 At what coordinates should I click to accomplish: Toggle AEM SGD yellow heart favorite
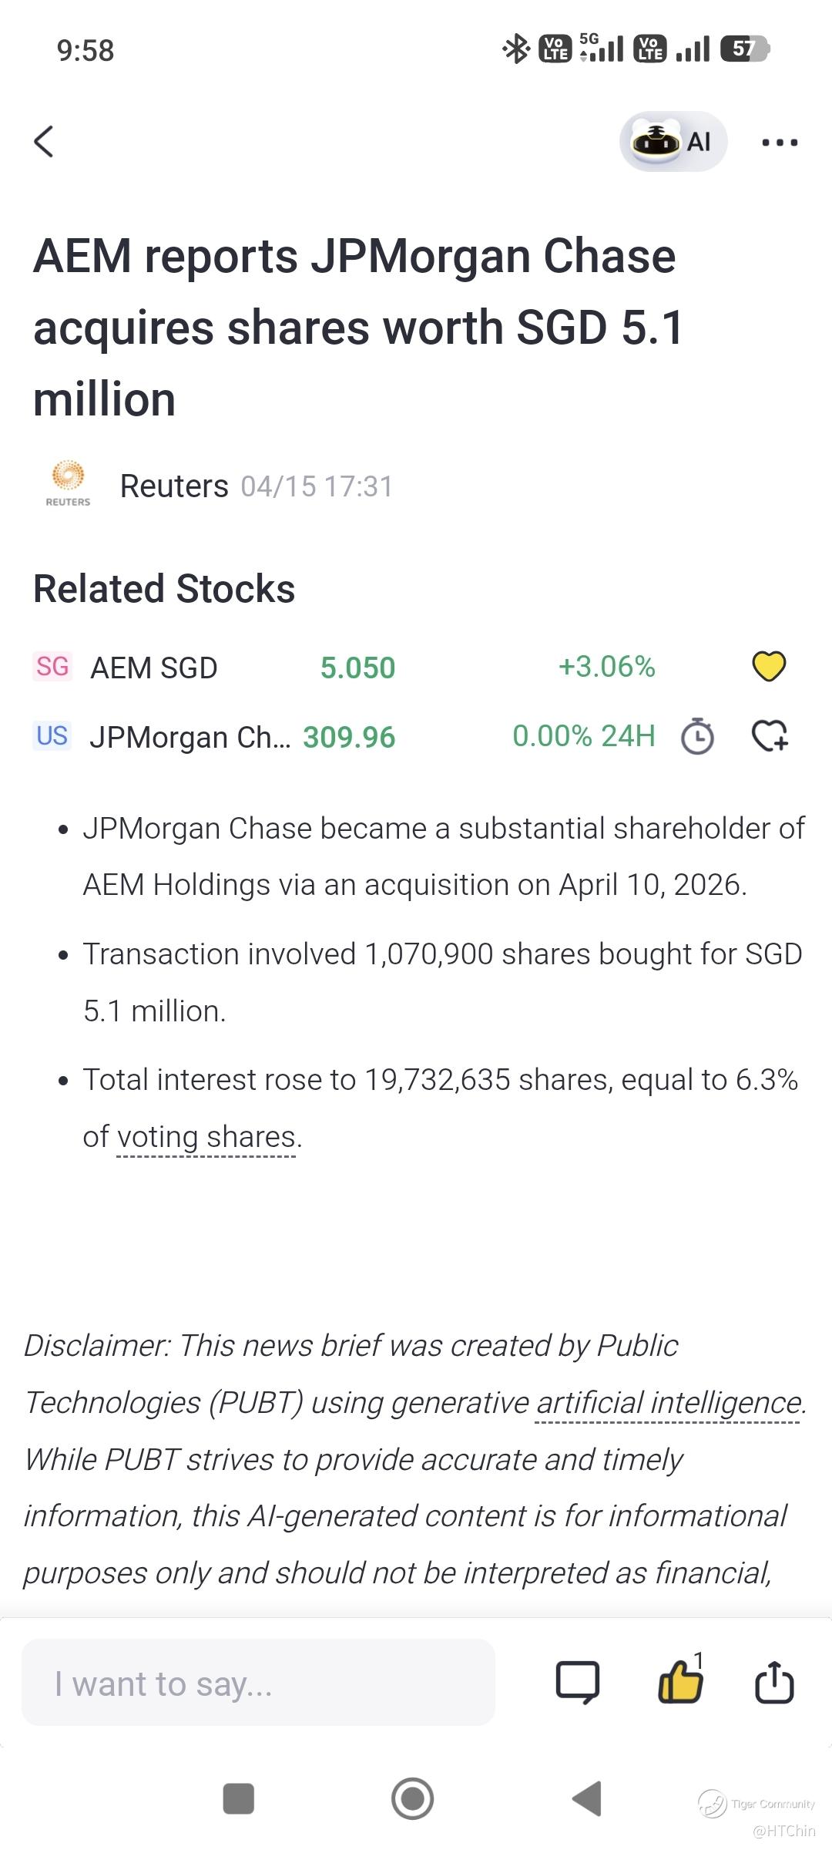pyautogui.click(x=768, y=667)
